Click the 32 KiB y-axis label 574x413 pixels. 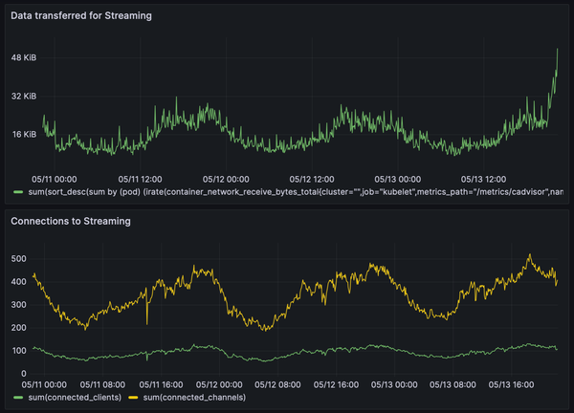24,97
